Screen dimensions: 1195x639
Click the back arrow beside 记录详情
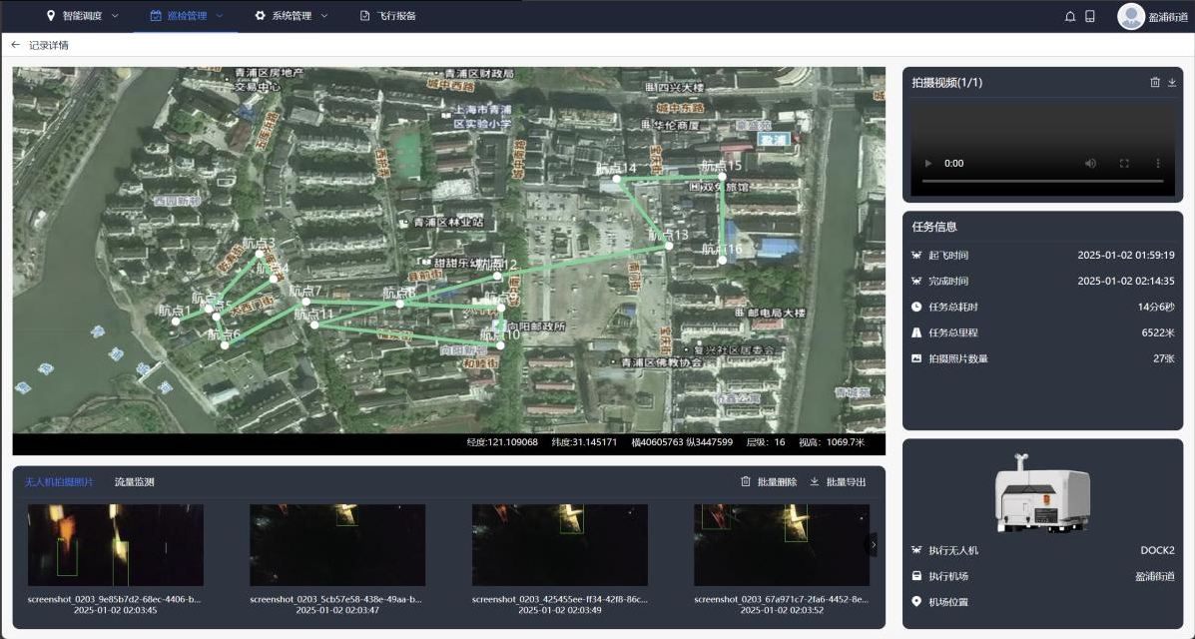(x=15, y=45)
